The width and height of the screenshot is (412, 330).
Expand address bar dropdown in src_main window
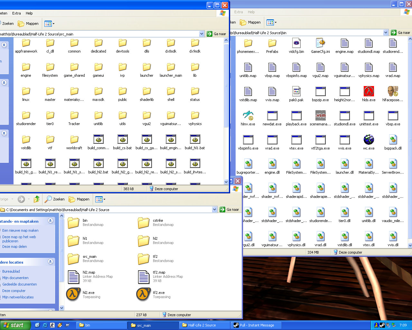[x=201, y=34]
